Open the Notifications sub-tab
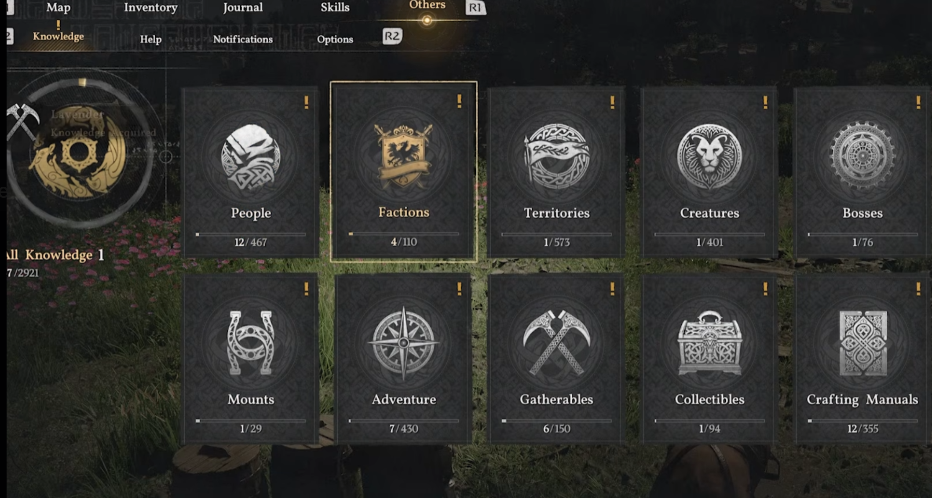 [243, 39]
